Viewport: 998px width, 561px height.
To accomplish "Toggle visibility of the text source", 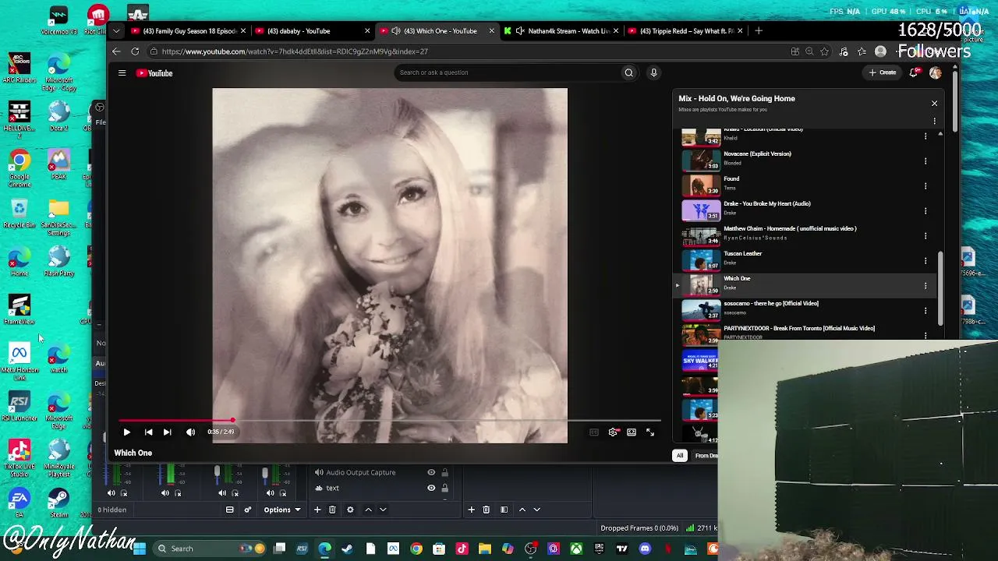I will click(431, 488).
